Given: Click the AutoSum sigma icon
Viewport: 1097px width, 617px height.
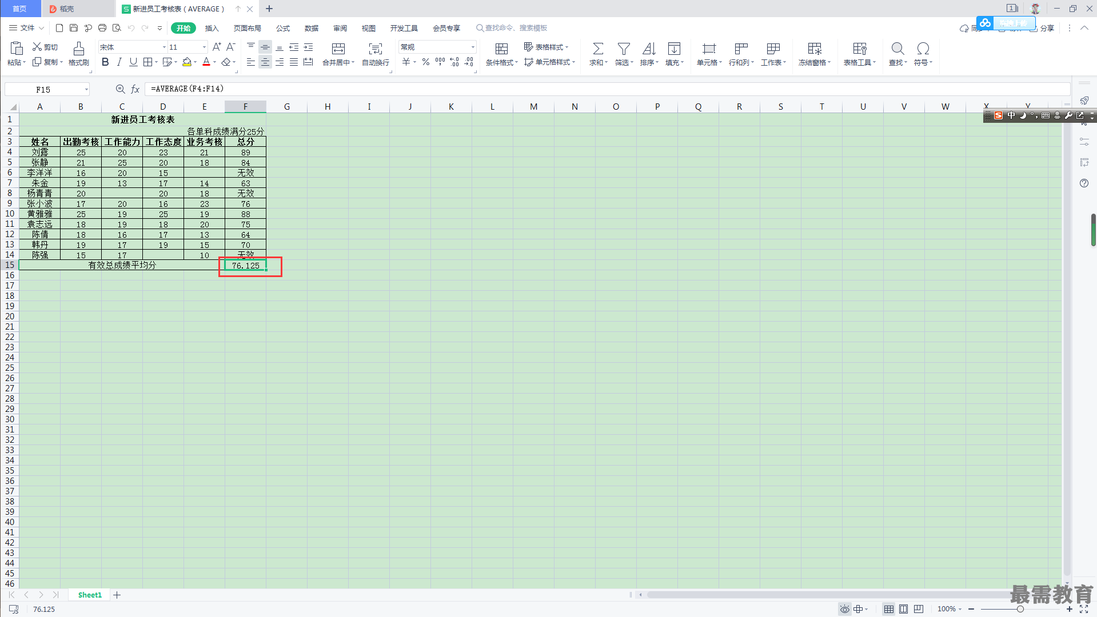Looking at the screenshot, I should click(598, 49).
